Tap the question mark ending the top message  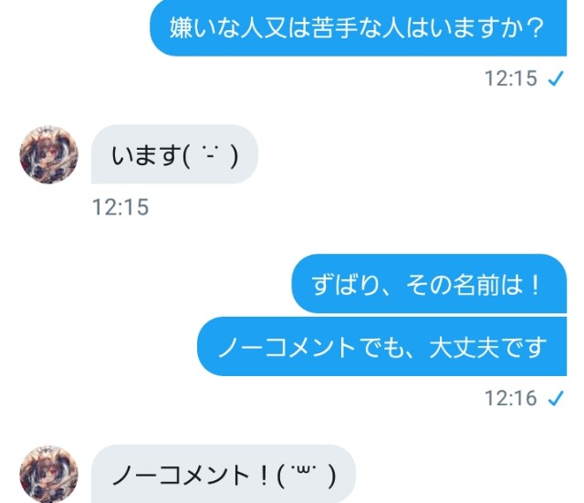535,28
